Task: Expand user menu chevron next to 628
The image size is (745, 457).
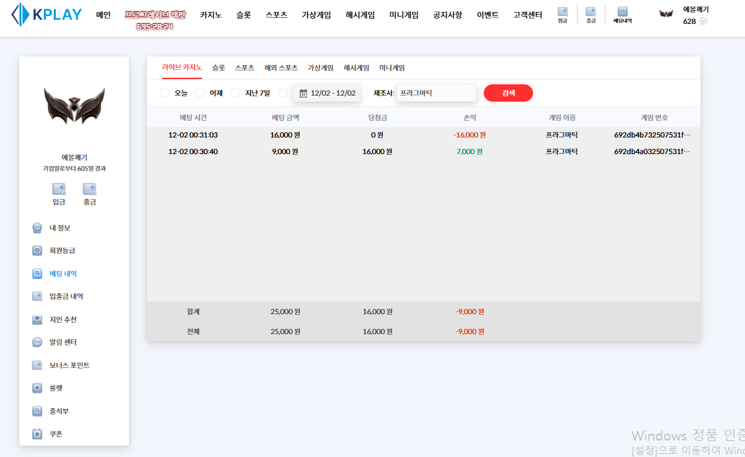Action: 703,21
